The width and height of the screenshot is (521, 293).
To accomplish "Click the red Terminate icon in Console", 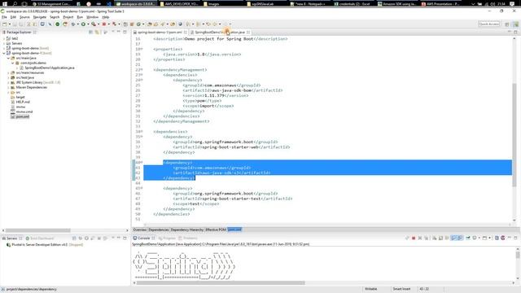I will click(414, 238).
